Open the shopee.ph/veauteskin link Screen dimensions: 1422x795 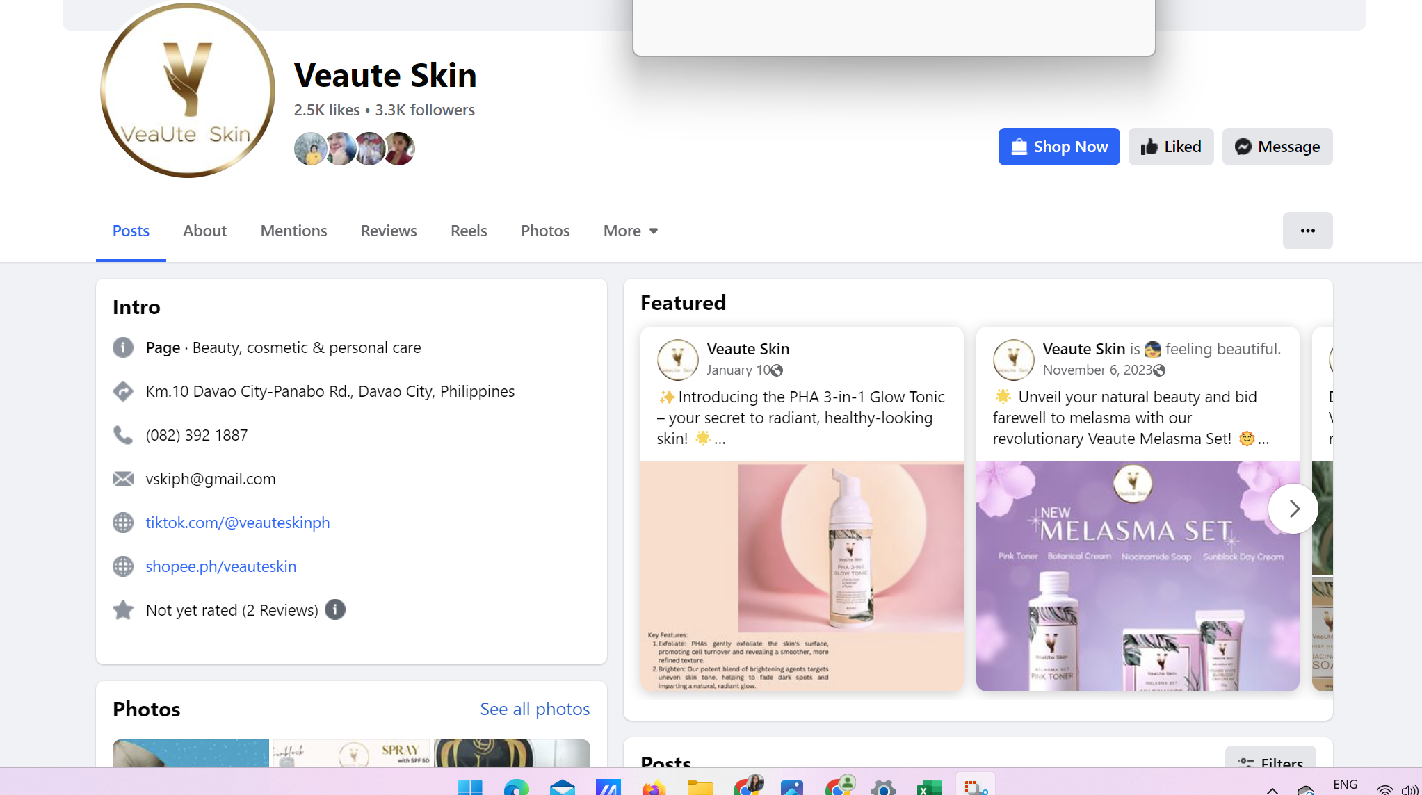click(x=221, y=566)
